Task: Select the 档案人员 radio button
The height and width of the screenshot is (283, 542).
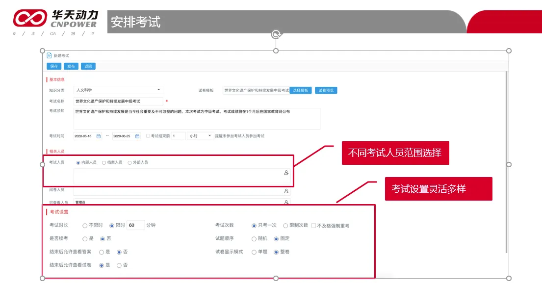Action: (x=104, y=162)
